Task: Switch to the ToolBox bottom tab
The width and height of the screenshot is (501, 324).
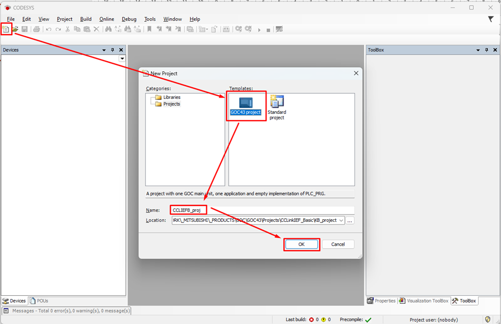Action: pos(464,301)
